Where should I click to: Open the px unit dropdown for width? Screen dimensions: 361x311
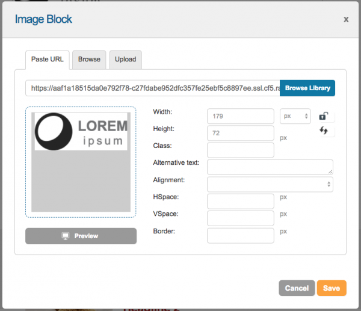point(295,115)
